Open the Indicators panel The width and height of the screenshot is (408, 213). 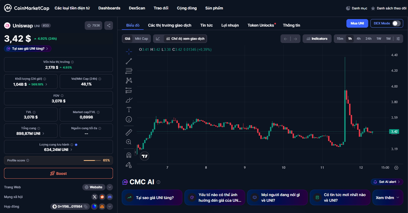coord(317,39)
